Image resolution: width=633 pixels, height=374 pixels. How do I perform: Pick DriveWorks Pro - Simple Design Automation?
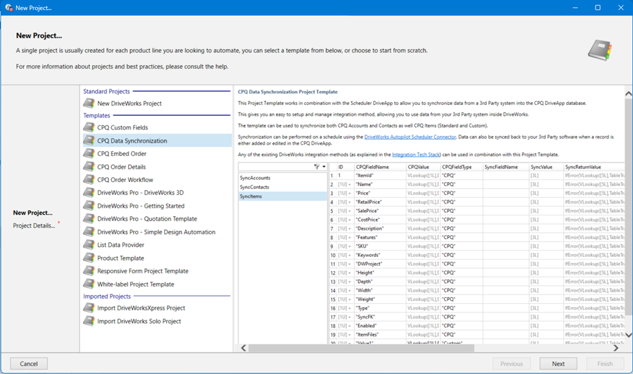(x=156, y=232)
